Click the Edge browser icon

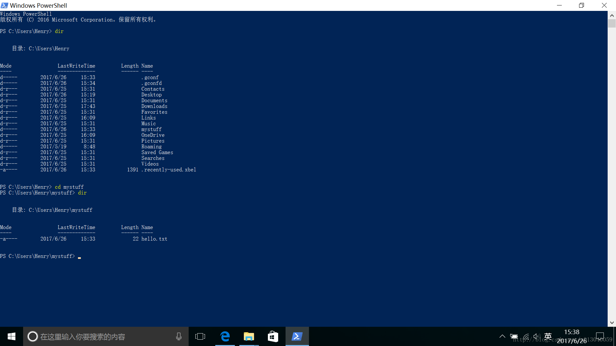pos(226,336)
